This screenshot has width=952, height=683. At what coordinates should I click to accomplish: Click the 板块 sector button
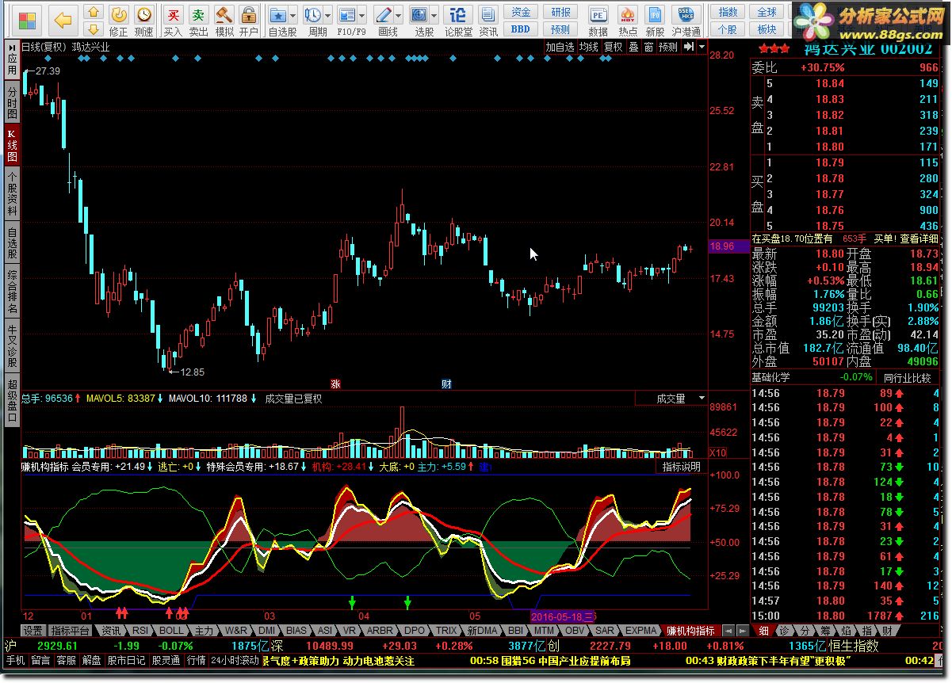coord(767,29)
